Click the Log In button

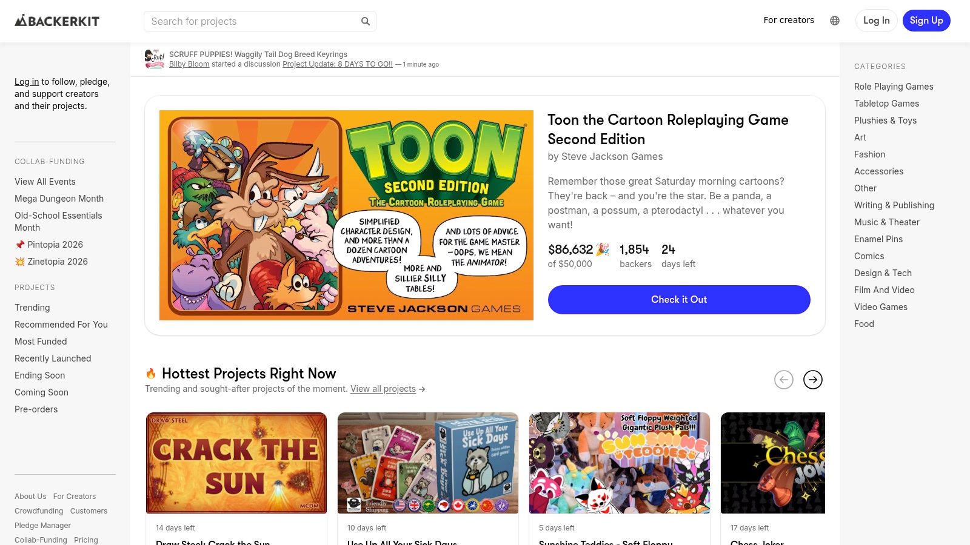point(876,20)
